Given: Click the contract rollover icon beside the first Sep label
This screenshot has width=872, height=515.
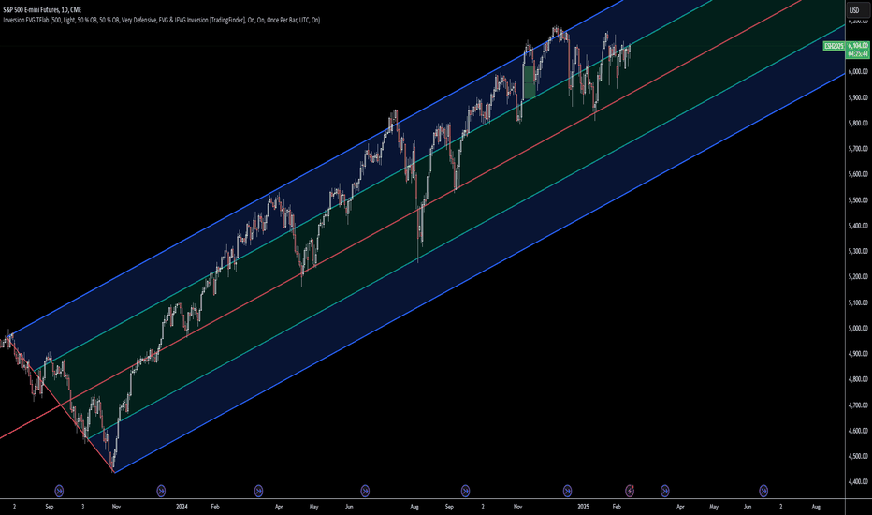Looking at the screenshot, I should click(59, 491).
